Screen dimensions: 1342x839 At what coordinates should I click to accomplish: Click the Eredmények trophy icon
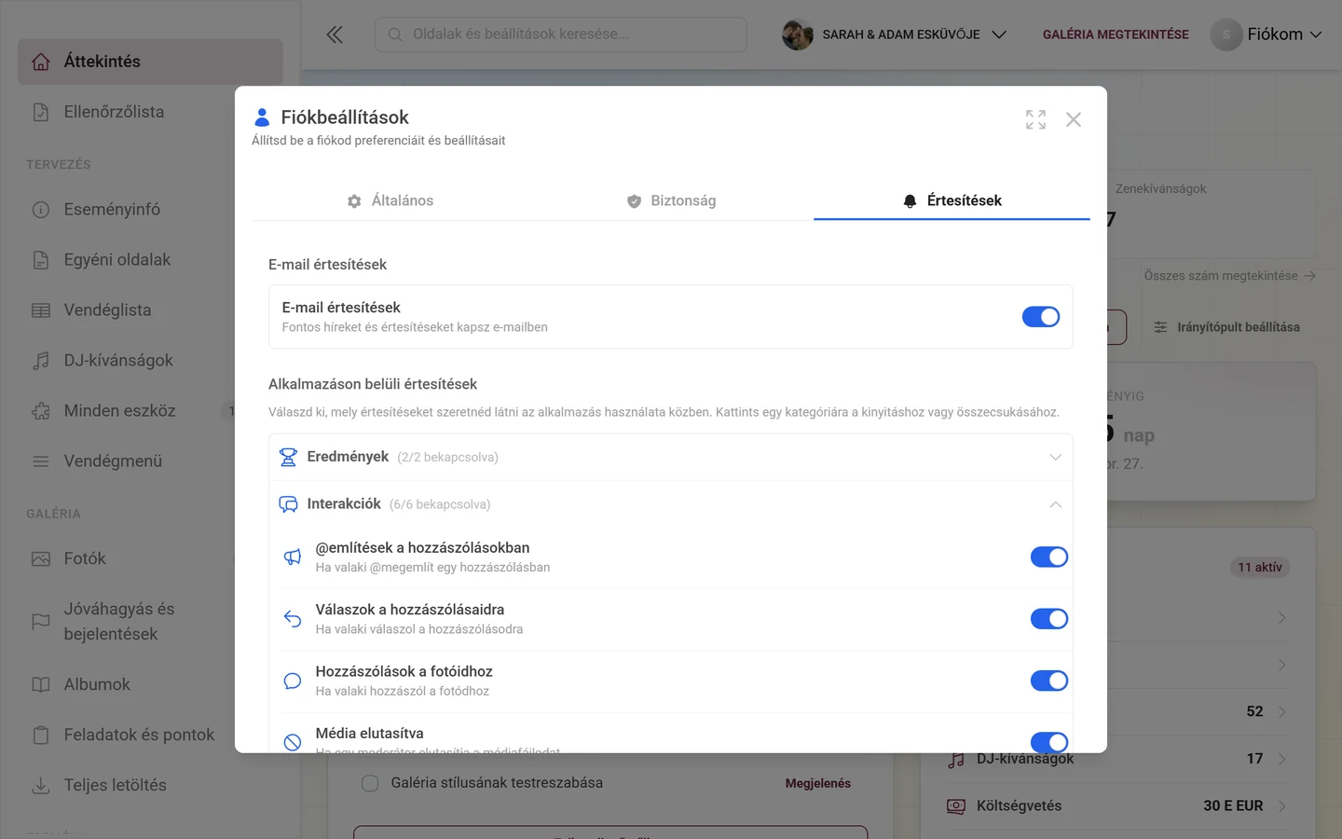coord(288,457)
